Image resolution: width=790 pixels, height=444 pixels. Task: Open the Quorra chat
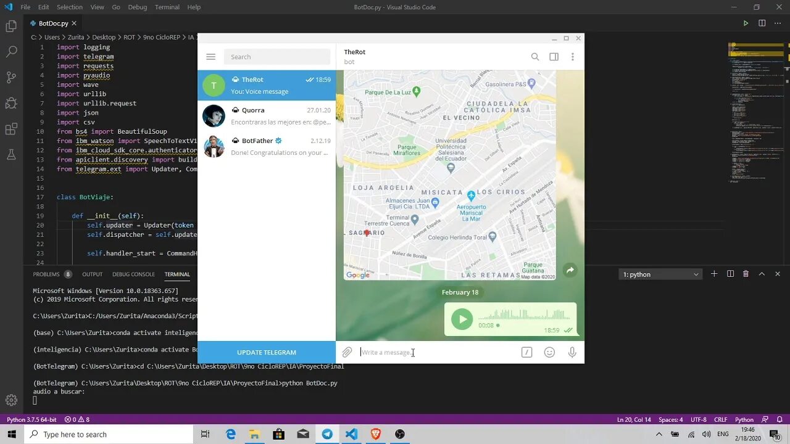(267, 116)
